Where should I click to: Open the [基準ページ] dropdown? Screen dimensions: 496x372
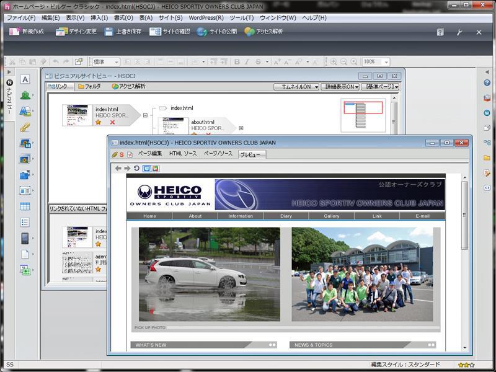(380, 87)
